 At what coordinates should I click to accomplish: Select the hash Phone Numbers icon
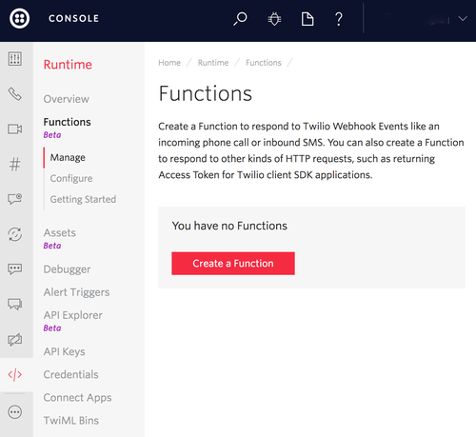click(x=15, y=164)
